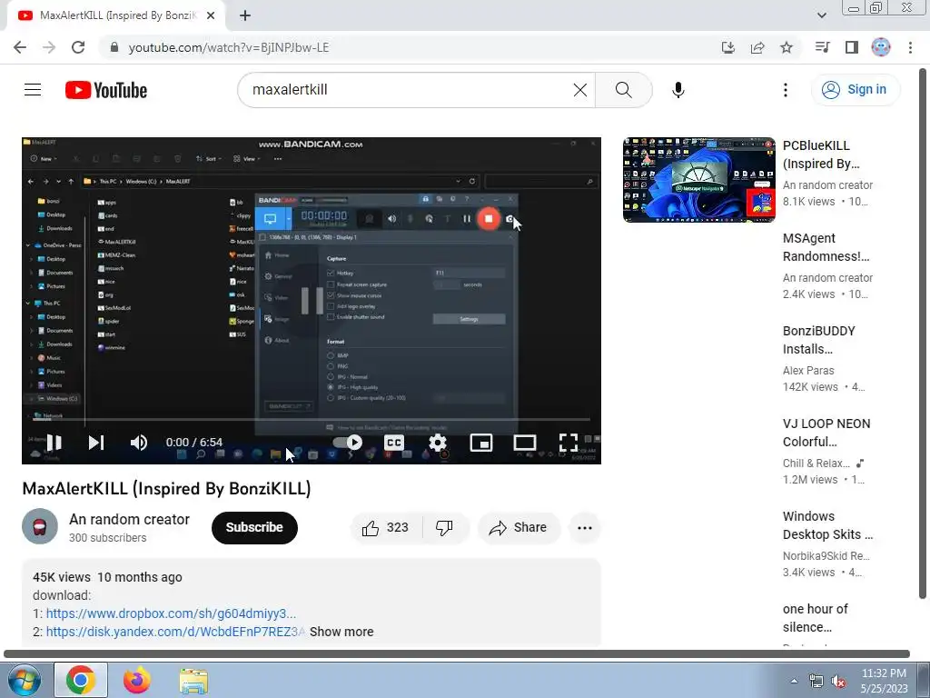Screen dimensions: 930x698
Task: Open the Chrome profile avatar
Action: click(881, 47)
